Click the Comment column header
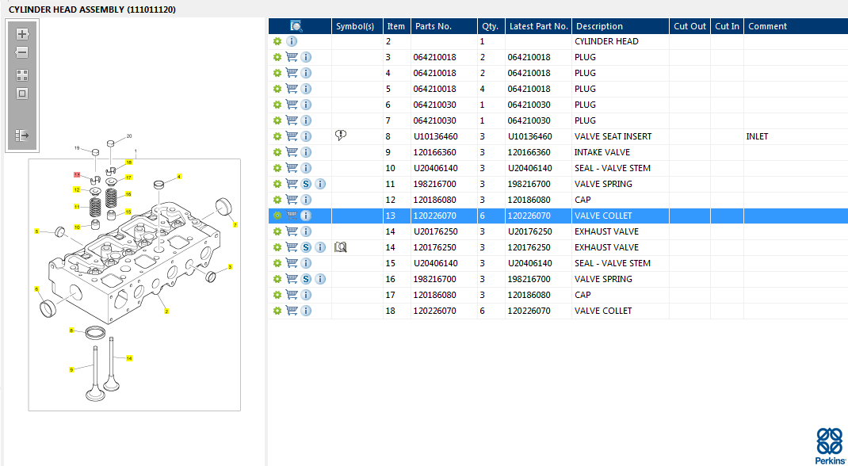 tap(796, 26)
